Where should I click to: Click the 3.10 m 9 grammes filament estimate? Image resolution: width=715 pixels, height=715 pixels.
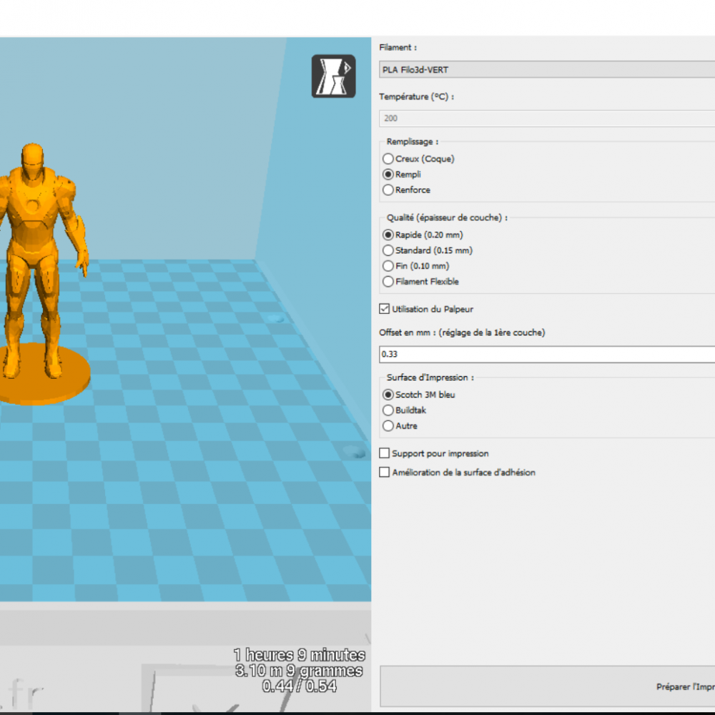299,671
